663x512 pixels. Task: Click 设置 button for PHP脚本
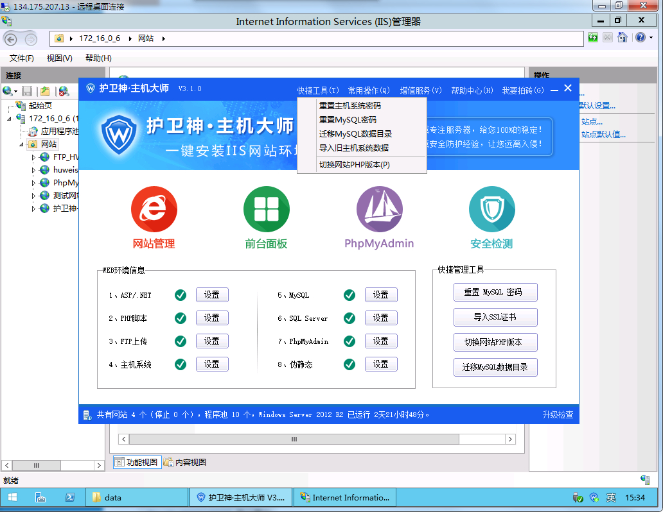point(212,318)
